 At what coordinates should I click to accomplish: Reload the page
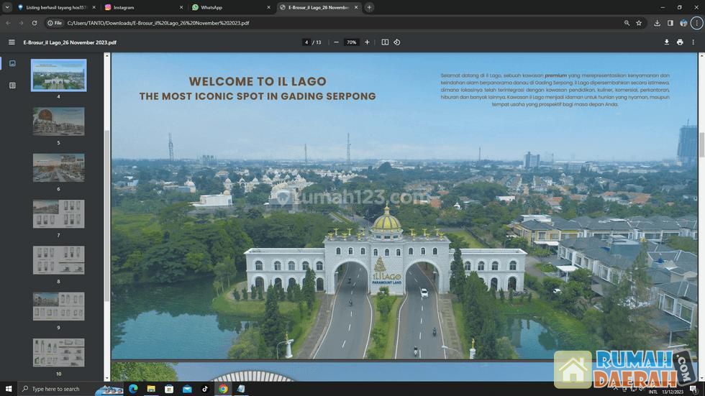click(34, 23)
